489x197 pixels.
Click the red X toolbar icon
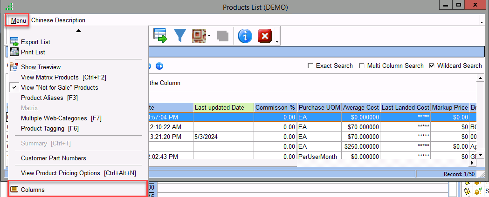[265, 36]
